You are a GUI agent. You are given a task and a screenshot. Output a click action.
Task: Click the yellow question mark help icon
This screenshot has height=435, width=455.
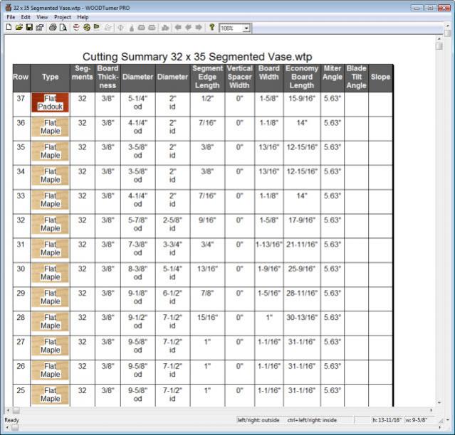pos(211,28)
